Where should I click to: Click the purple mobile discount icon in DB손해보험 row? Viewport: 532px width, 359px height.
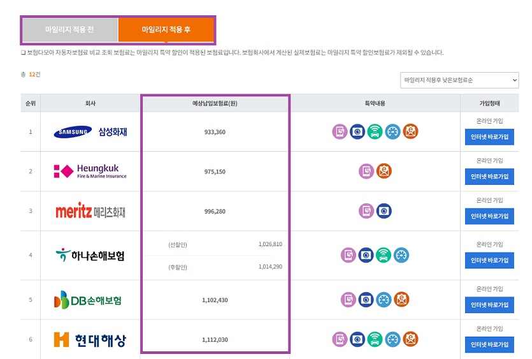pyautogui.click(x=349, y=300)
